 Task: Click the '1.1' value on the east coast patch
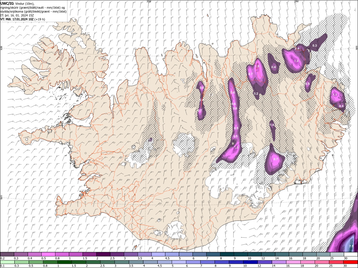[x=335, y=95]
